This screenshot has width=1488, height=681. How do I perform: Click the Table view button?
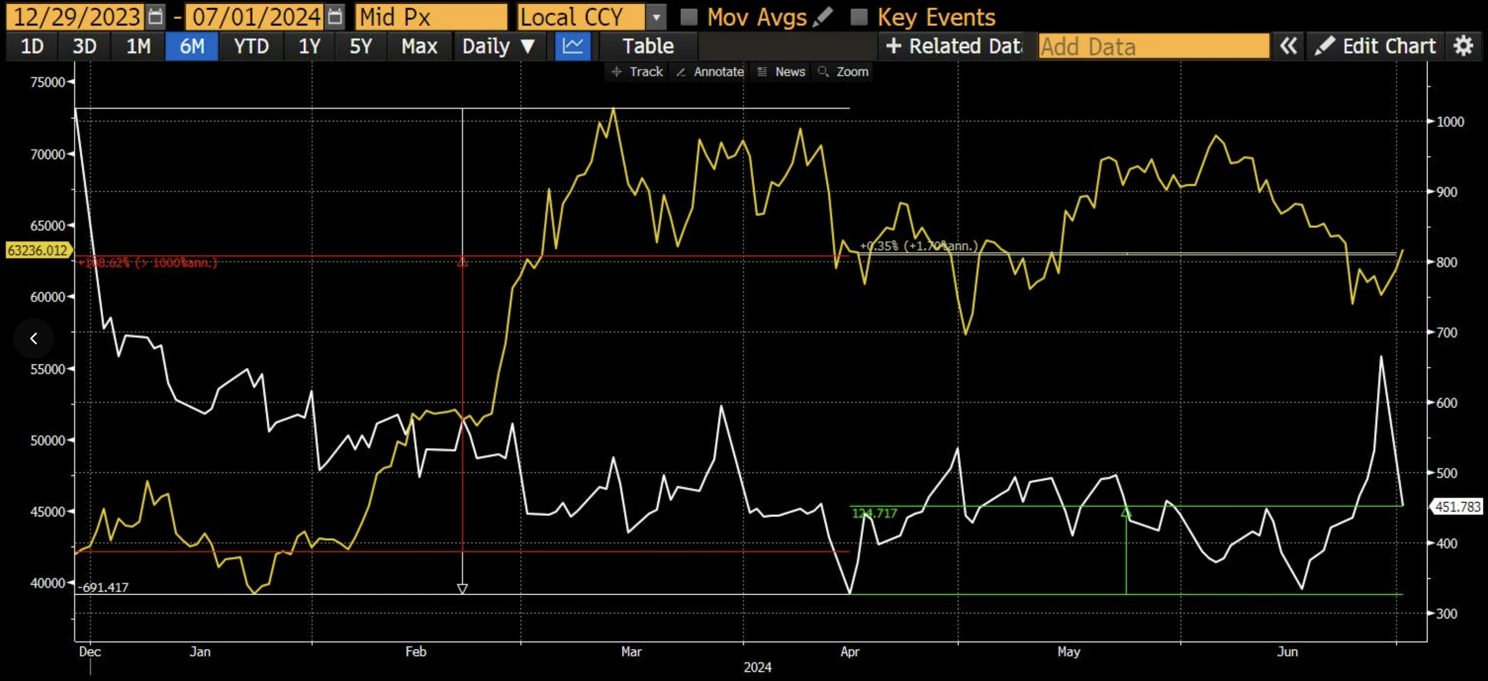coord(647,46)
